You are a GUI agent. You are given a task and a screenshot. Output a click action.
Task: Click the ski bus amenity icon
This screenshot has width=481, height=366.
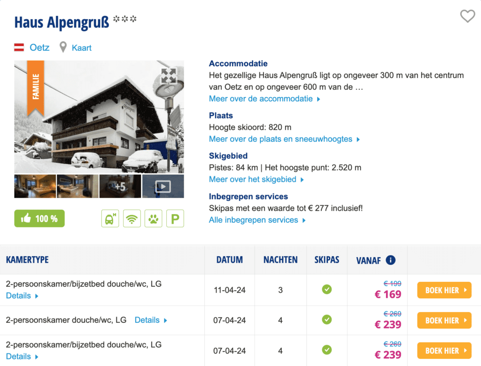click(110, 218)
